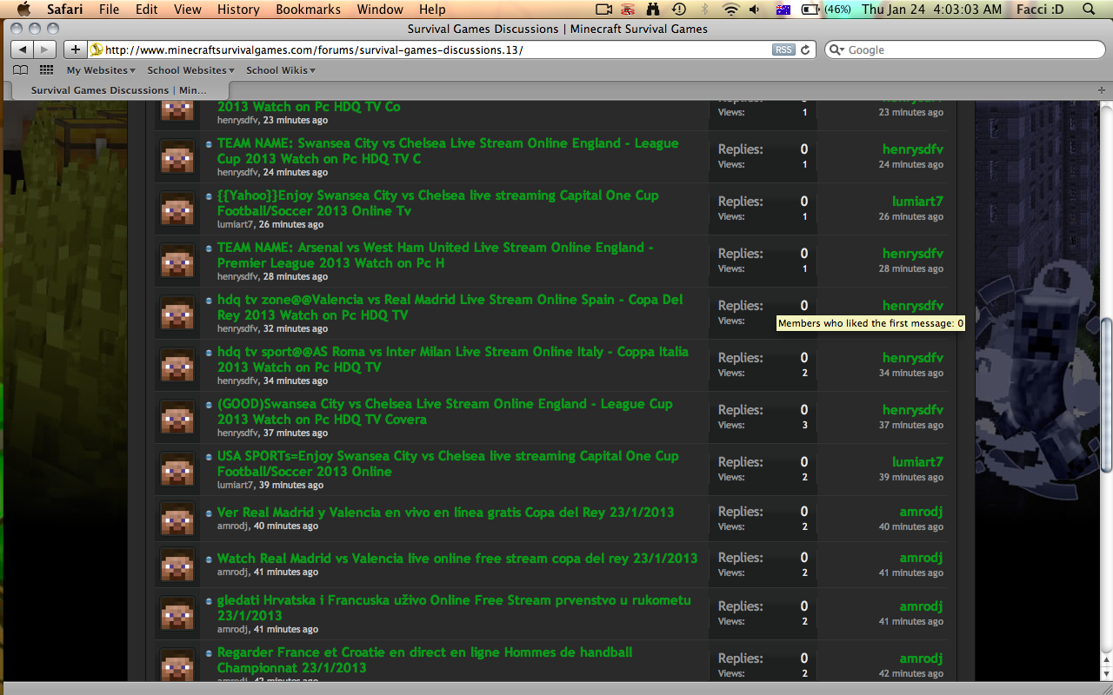Open the Google search field magnifier dropdown
Viewport: 1113px width, 695px height.
[836, 50]
